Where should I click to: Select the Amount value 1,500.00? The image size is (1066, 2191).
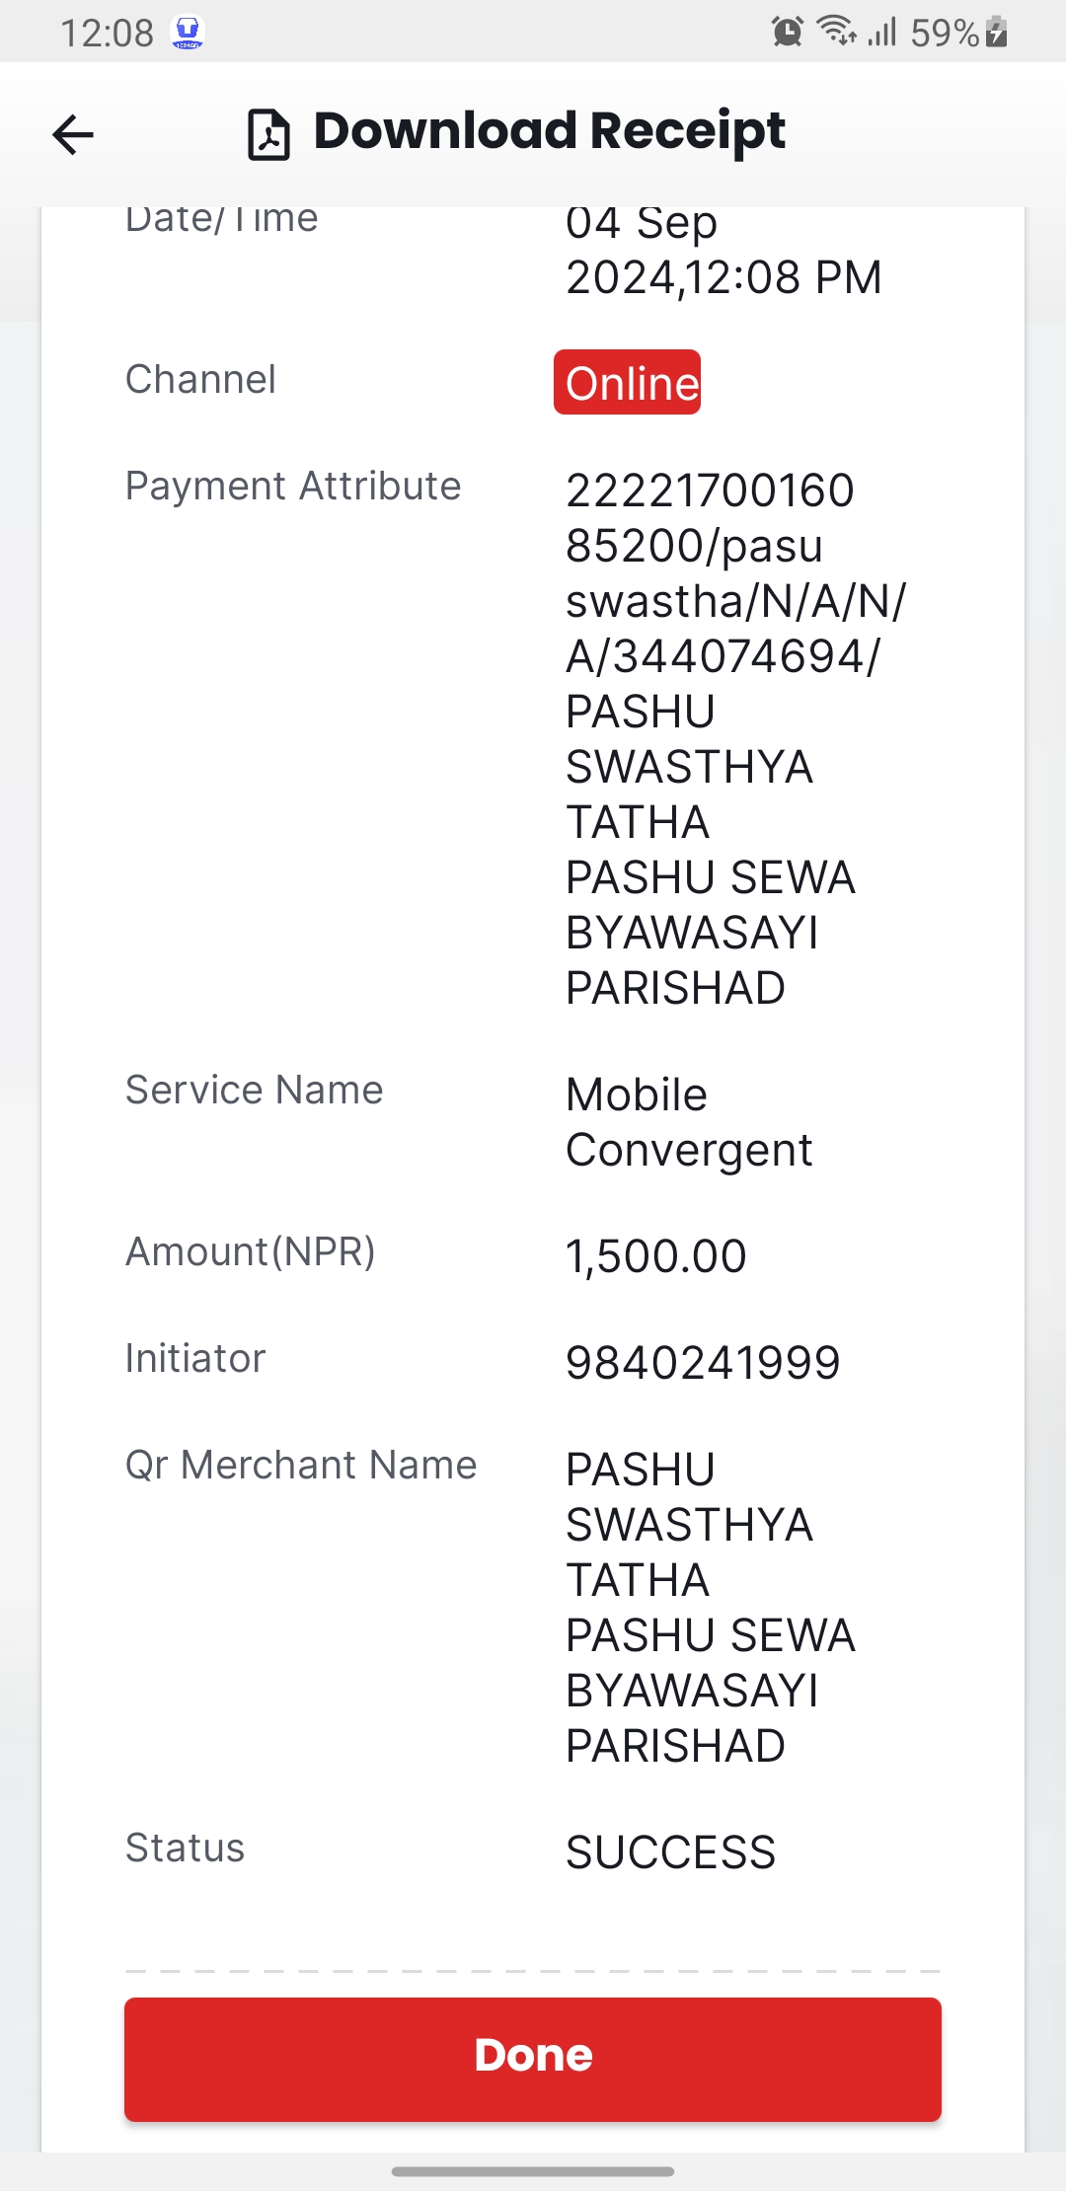656,1256
